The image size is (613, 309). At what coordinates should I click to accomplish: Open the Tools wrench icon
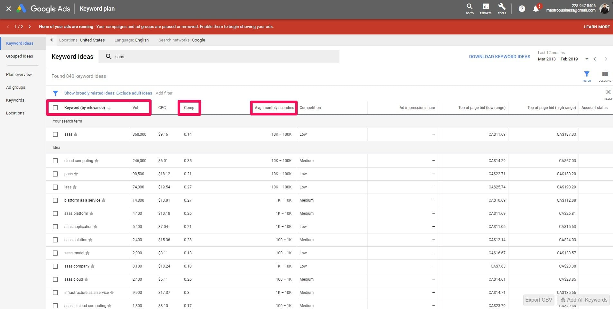(x=502, y=9)
